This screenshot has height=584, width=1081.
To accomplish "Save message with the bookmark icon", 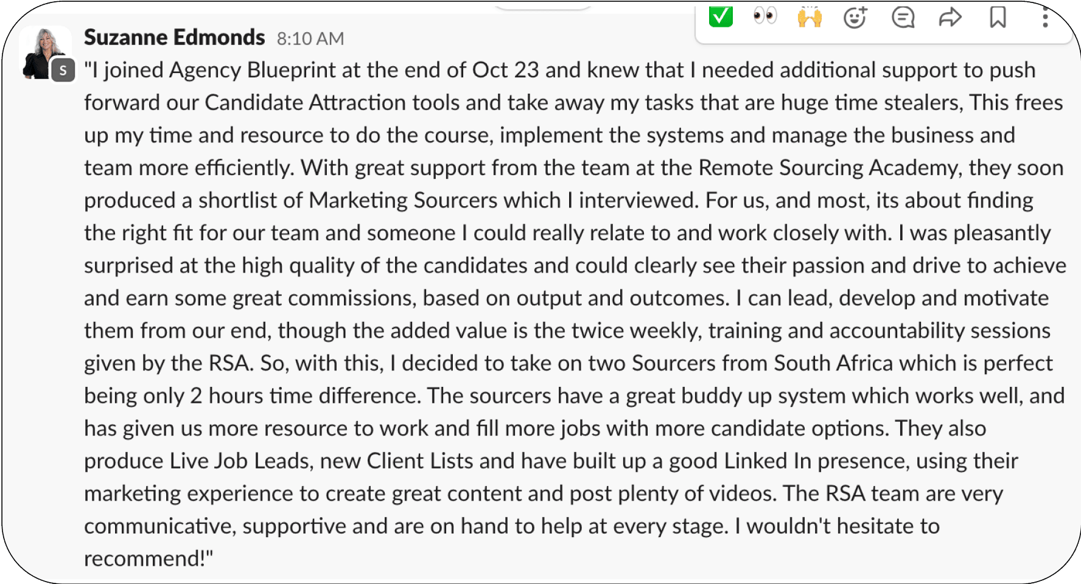I will coord(998,17).
